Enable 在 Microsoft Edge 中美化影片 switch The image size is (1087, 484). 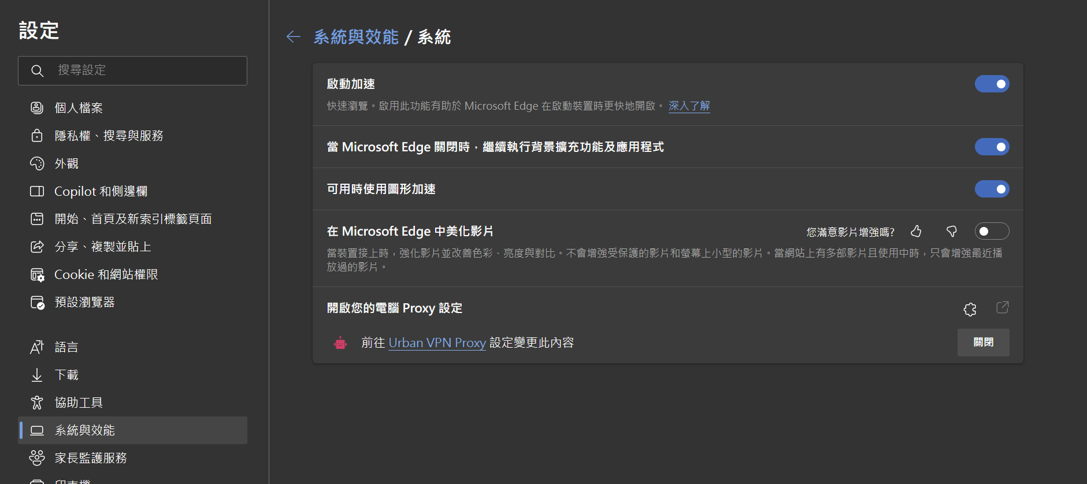[992, 232]
